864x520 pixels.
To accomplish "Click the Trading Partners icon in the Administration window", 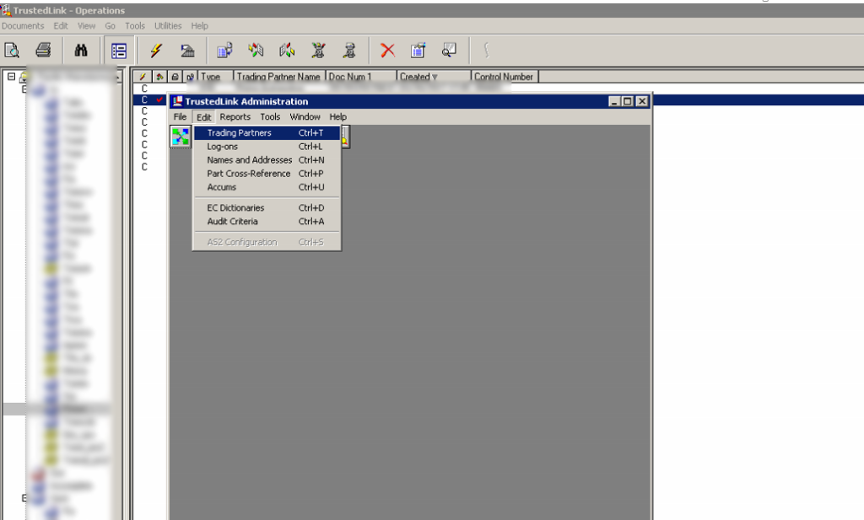I will (x=180, y=137).
